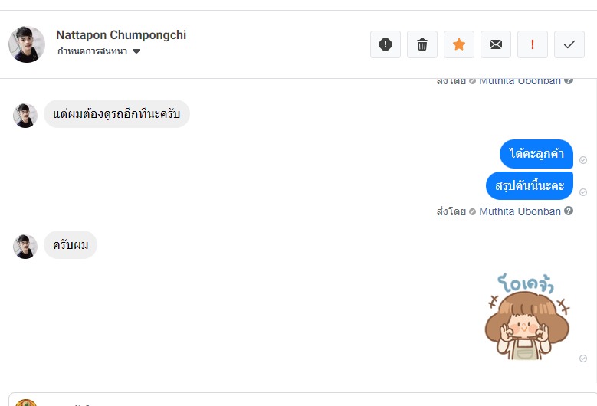Delete conversation with trash icon
Viewport: 597px width, 406px height.
click(422, 44)
